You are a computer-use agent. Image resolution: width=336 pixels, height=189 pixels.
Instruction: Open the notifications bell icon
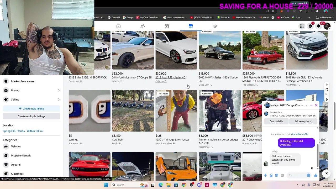tap(319, 26)
